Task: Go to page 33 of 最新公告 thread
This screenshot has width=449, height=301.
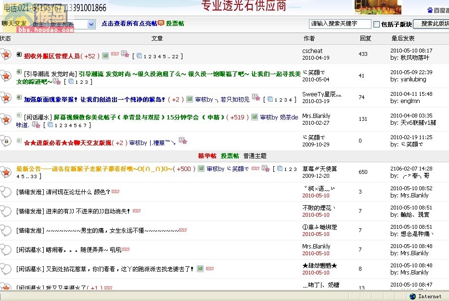Action: pyautogui.click(x=34, y=177)
